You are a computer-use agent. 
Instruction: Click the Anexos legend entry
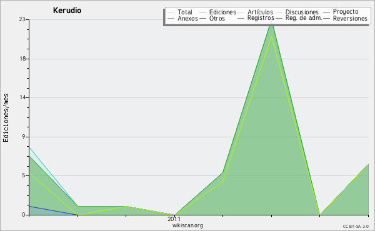coord(187,18)
